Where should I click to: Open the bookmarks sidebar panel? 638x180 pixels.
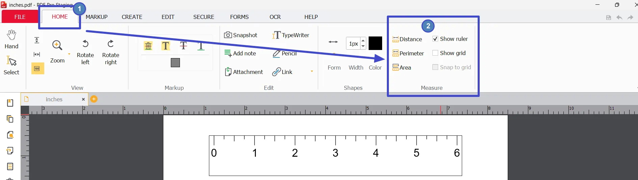10,103
